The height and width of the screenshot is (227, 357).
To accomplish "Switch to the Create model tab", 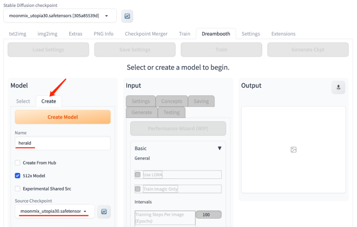I will point(49,101).
